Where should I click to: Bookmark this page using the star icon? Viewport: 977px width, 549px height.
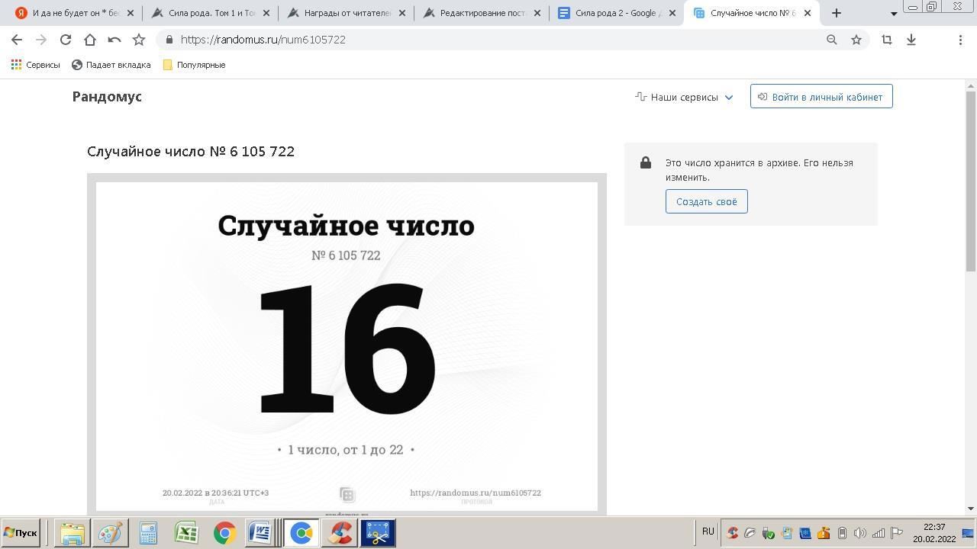(x=856, y=40)
